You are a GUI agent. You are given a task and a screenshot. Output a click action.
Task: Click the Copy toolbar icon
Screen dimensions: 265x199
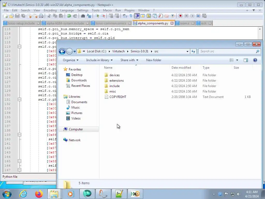(55, 16)
